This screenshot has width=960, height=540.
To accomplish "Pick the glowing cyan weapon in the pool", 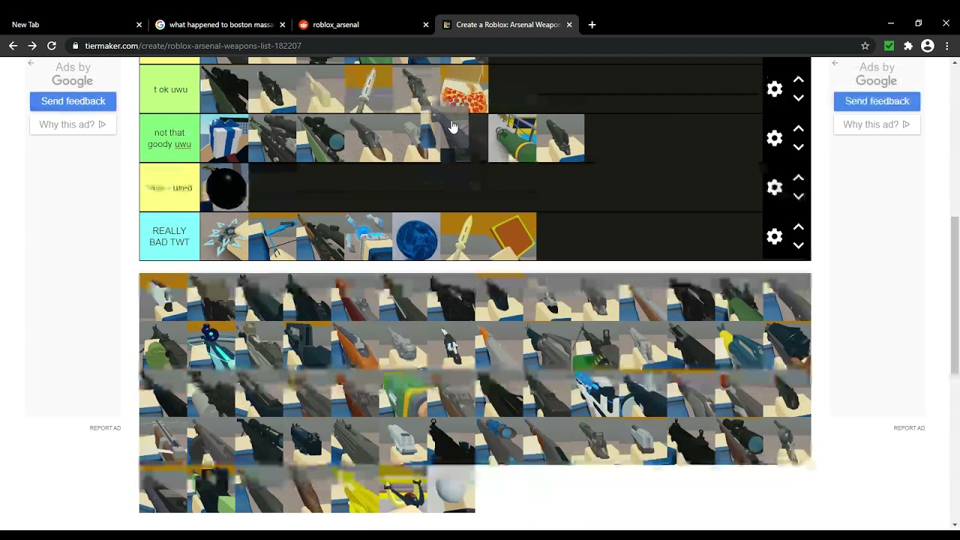I will 211,345.
